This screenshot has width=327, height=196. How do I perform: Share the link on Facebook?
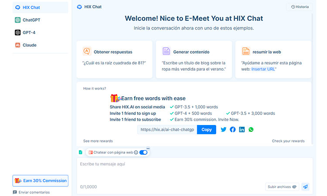tap(233, 129)
